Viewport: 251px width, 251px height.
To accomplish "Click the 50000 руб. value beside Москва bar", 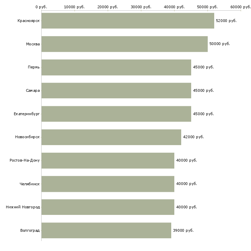I will click(x=220, y=44).
